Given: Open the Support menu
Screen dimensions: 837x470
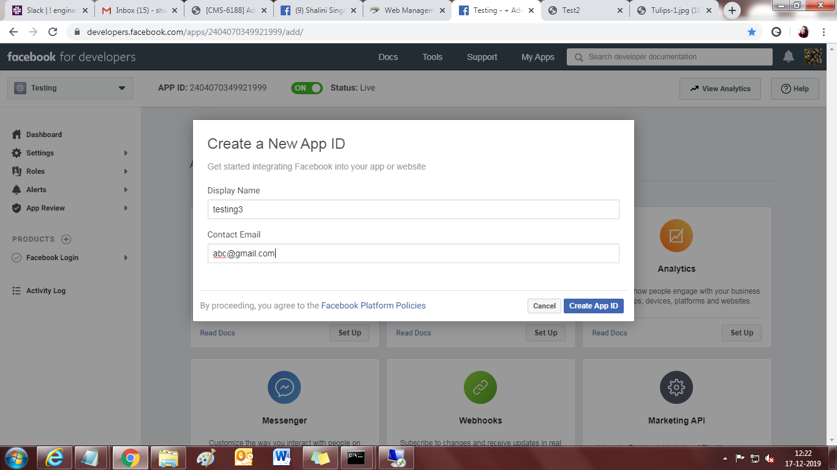Looking at the screenshot, I should [482, 57].
